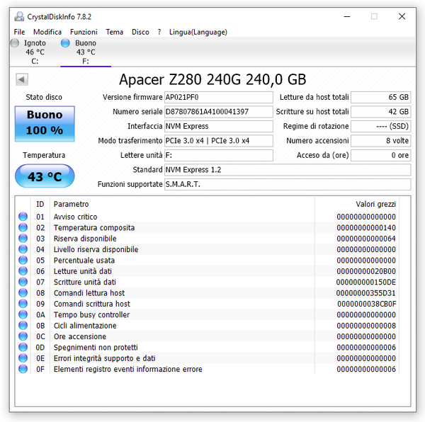The height and width of the screenshot is (422, 425).
Task: Click status orb for Avviso critico row
Action: 23,217
